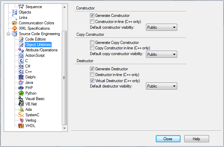Select the C# language icon
This screenshot has width=224, height=147.
[x=21, y=66]
